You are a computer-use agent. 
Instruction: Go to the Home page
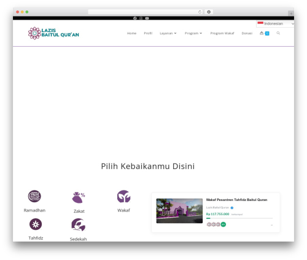pos(131,33)
